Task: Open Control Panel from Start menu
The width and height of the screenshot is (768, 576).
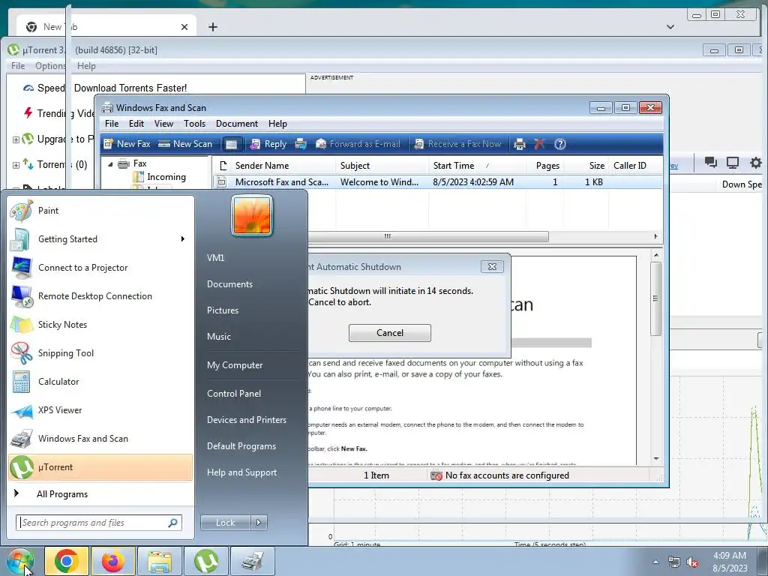Action: click(234, 394)
